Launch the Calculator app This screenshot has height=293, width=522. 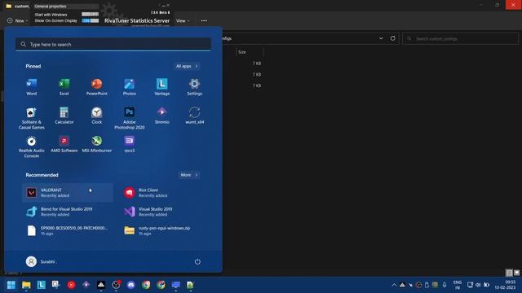point(64,116)
